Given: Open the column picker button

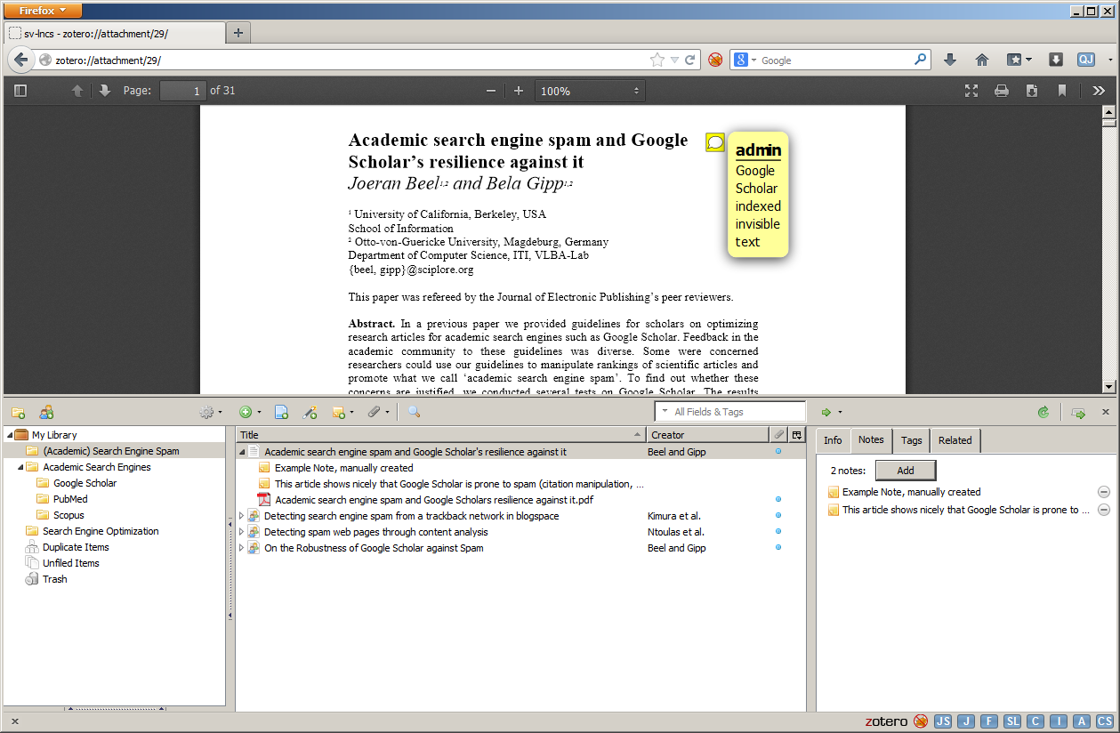Looking at the screenshot, I should [797, 435].
